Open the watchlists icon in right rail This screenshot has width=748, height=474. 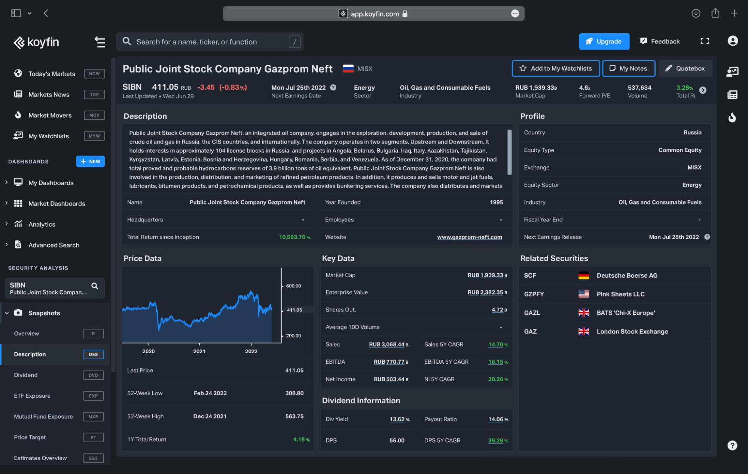pyautogui.click(x=732, y=71)
